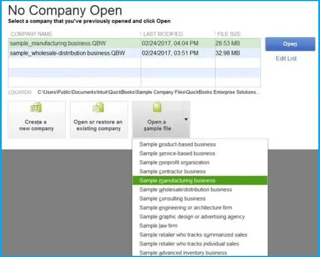Viewport: 320px width, 257px height.
Task: Choose Sample product-based business
Action: point(200,145)
